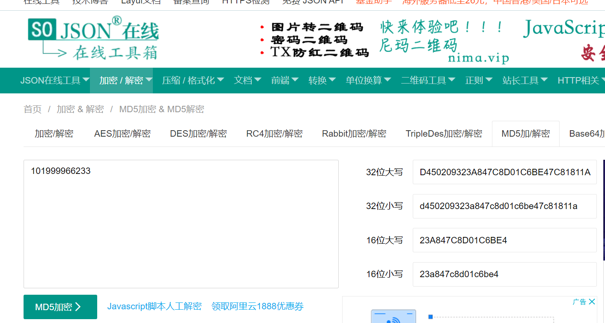Open the Rabbit加密/解密 tab
Image resolution: width=605 pixels, height=323 pixels.
click(354, 133)
